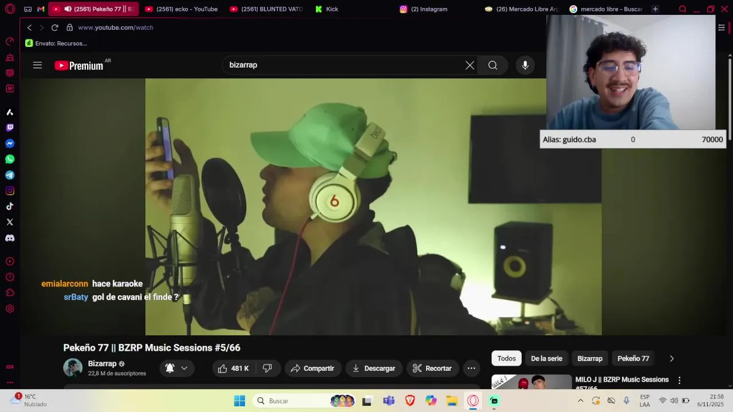Image resolution: width=733 pixels, height=412 pixels.
Task: Open Instagram in Opera sidebar
Action: [x=10, y=191]
